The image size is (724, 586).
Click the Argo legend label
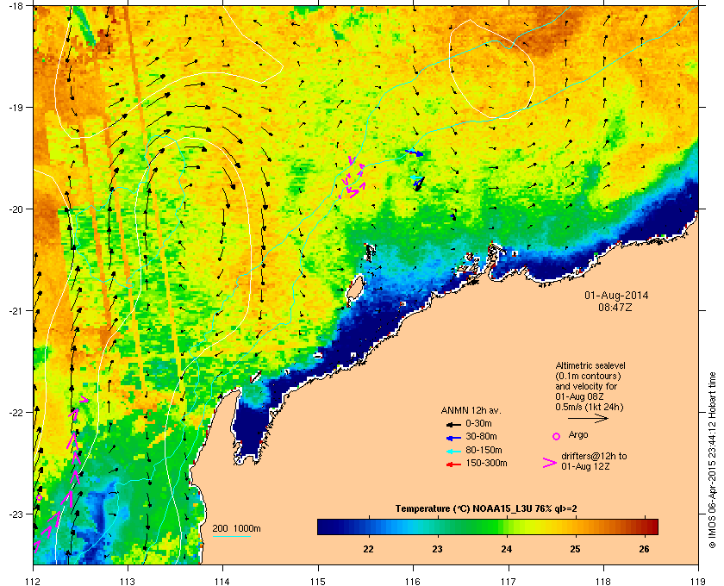tap(578, 434)
